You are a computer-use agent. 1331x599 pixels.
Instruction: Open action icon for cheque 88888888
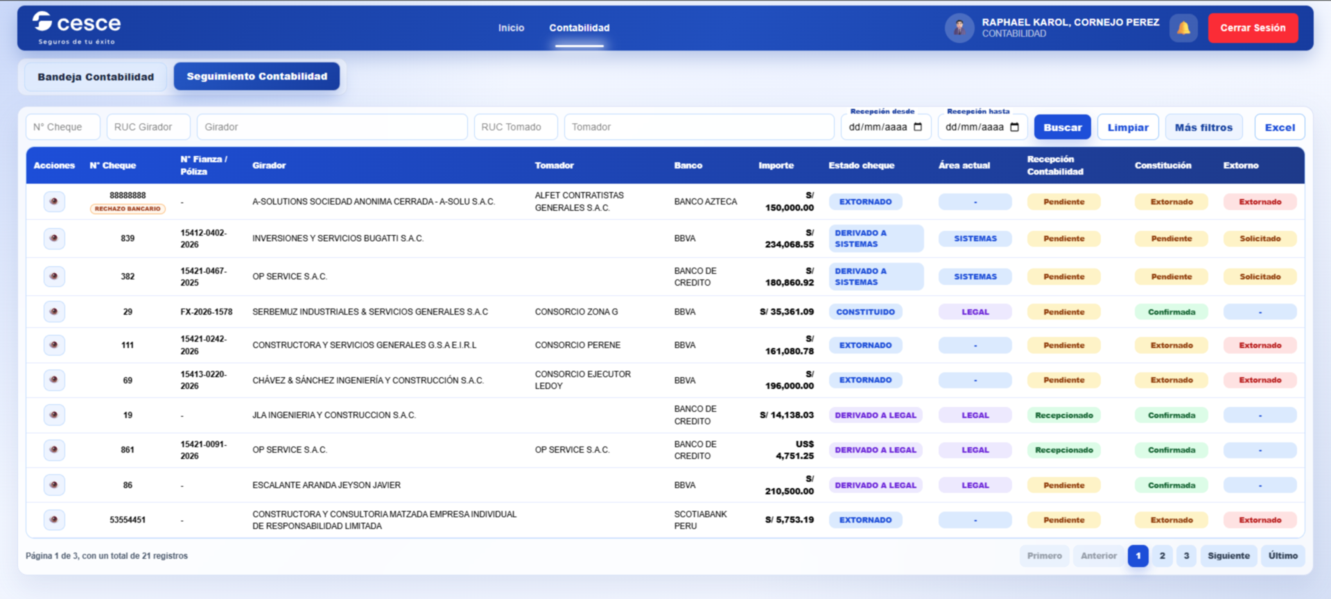(54, 202)
